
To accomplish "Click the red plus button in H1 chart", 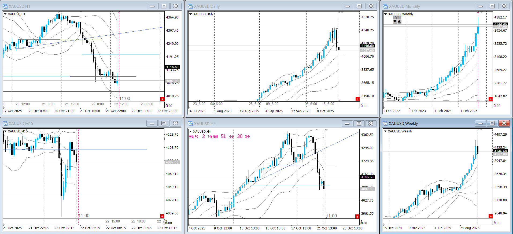I will 162,99.
